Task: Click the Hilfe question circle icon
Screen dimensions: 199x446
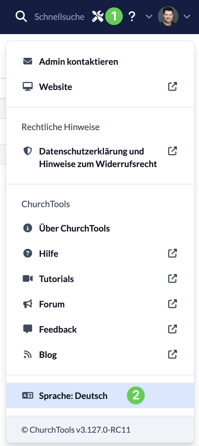Action: [x=28, y=253]
